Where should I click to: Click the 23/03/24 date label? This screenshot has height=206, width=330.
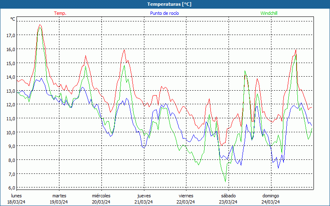228,202
